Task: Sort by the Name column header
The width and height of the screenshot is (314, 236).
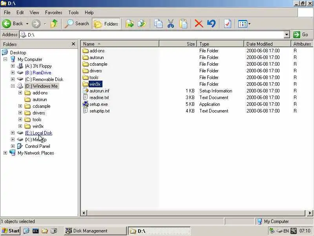Action: (x=120, y=44)
